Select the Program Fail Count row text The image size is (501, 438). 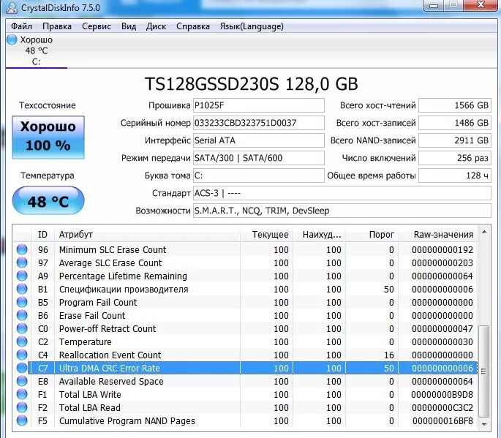coord(98,302)
